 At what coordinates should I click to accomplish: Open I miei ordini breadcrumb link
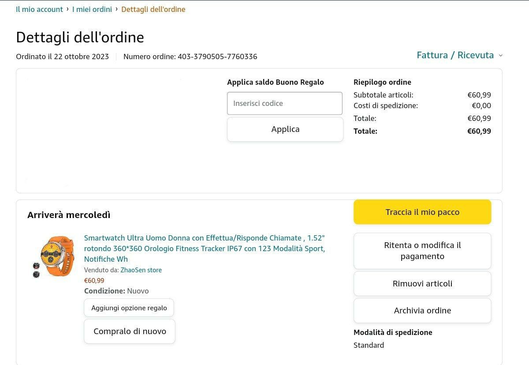click(x=92, y=9)
